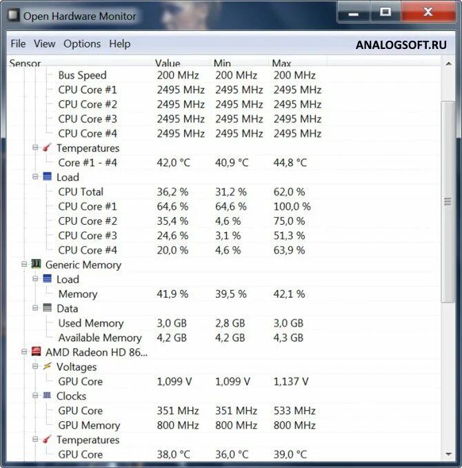
Task: Minimize the Open Hardware Monitor window
Action: click(x=354, y=12)
